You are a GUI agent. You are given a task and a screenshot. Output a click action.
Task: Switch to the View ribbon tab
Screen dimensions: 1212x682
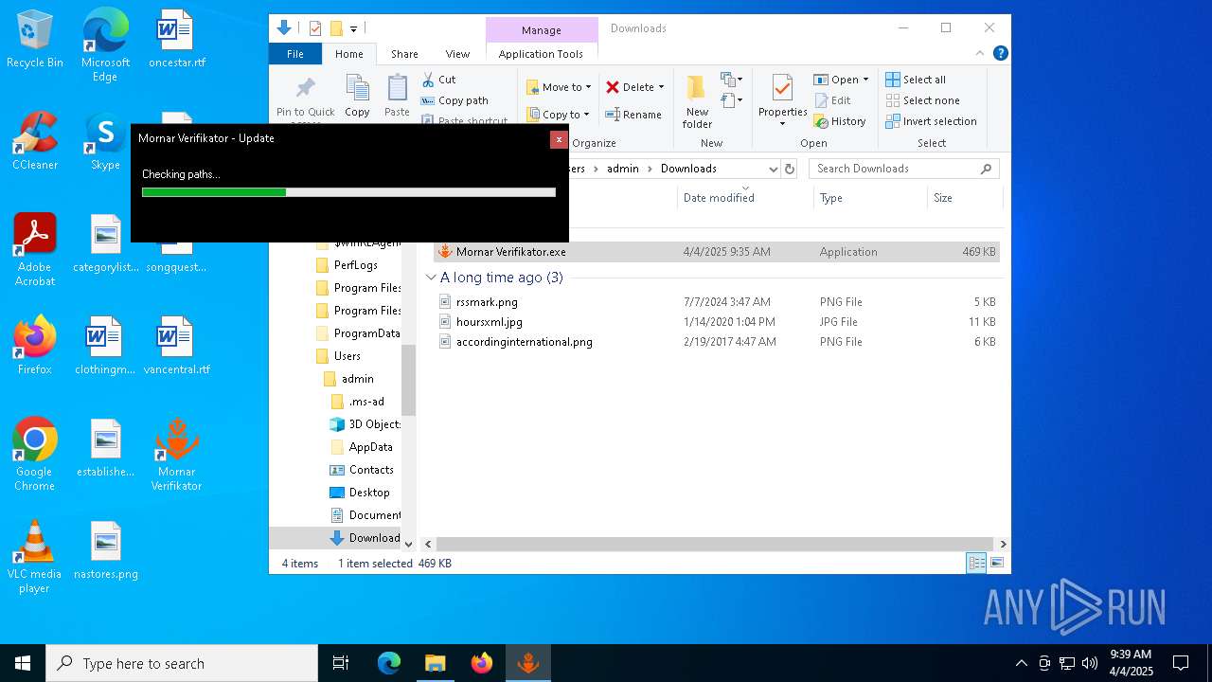pyautogui.click(x=457, y=54)
